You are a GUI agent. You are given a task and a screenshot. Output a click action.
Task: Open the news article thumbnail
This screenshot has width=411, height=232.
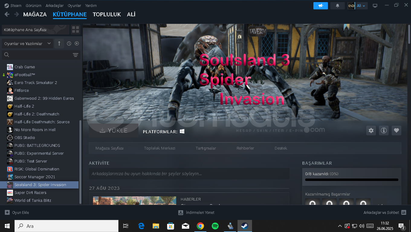click(x=135, y=201)
